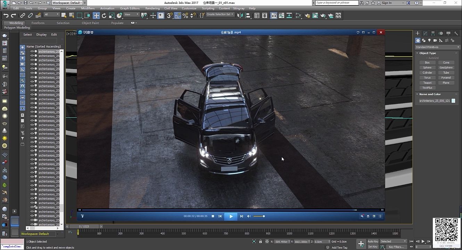The image size is (462, 250).
Task: Open the Rendering menu
Action: pos(152,8)
